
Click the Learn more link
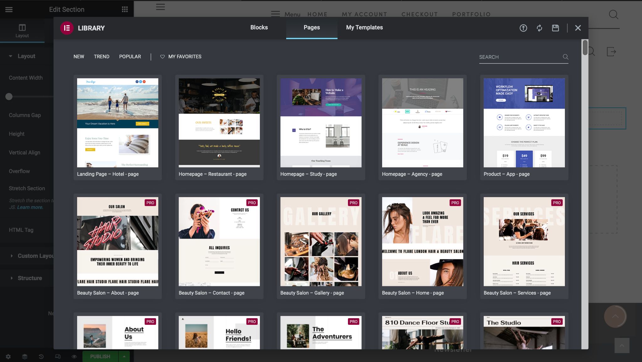pyautogui.click(x=30, y=207)
